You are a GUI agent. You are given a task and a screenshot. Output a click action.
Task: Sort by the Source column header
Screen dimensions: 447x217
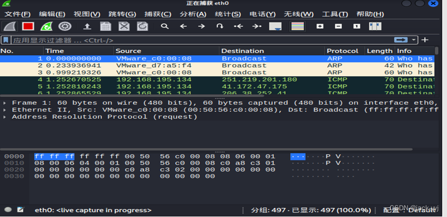click(x=166, y=51)
